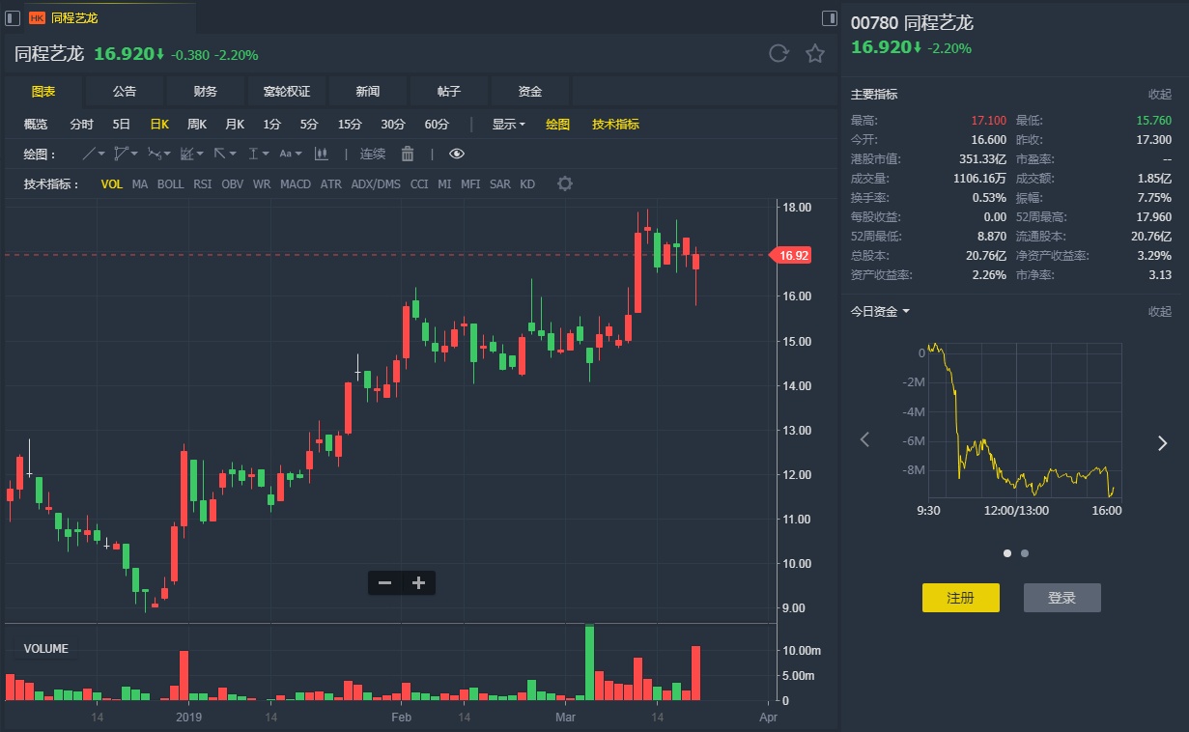
Task: Go to previous fund flow chart
Action: (x=865, y=440)
